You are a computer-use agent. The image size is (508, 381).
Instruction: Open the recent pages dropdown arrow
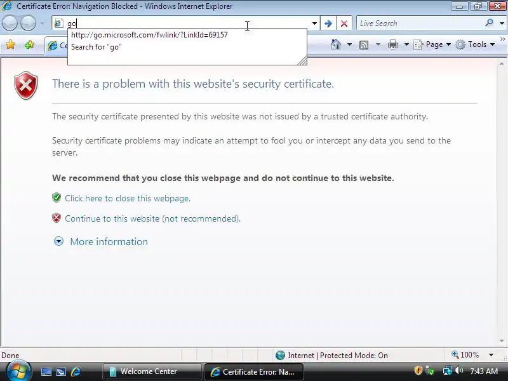pos(43,23)
